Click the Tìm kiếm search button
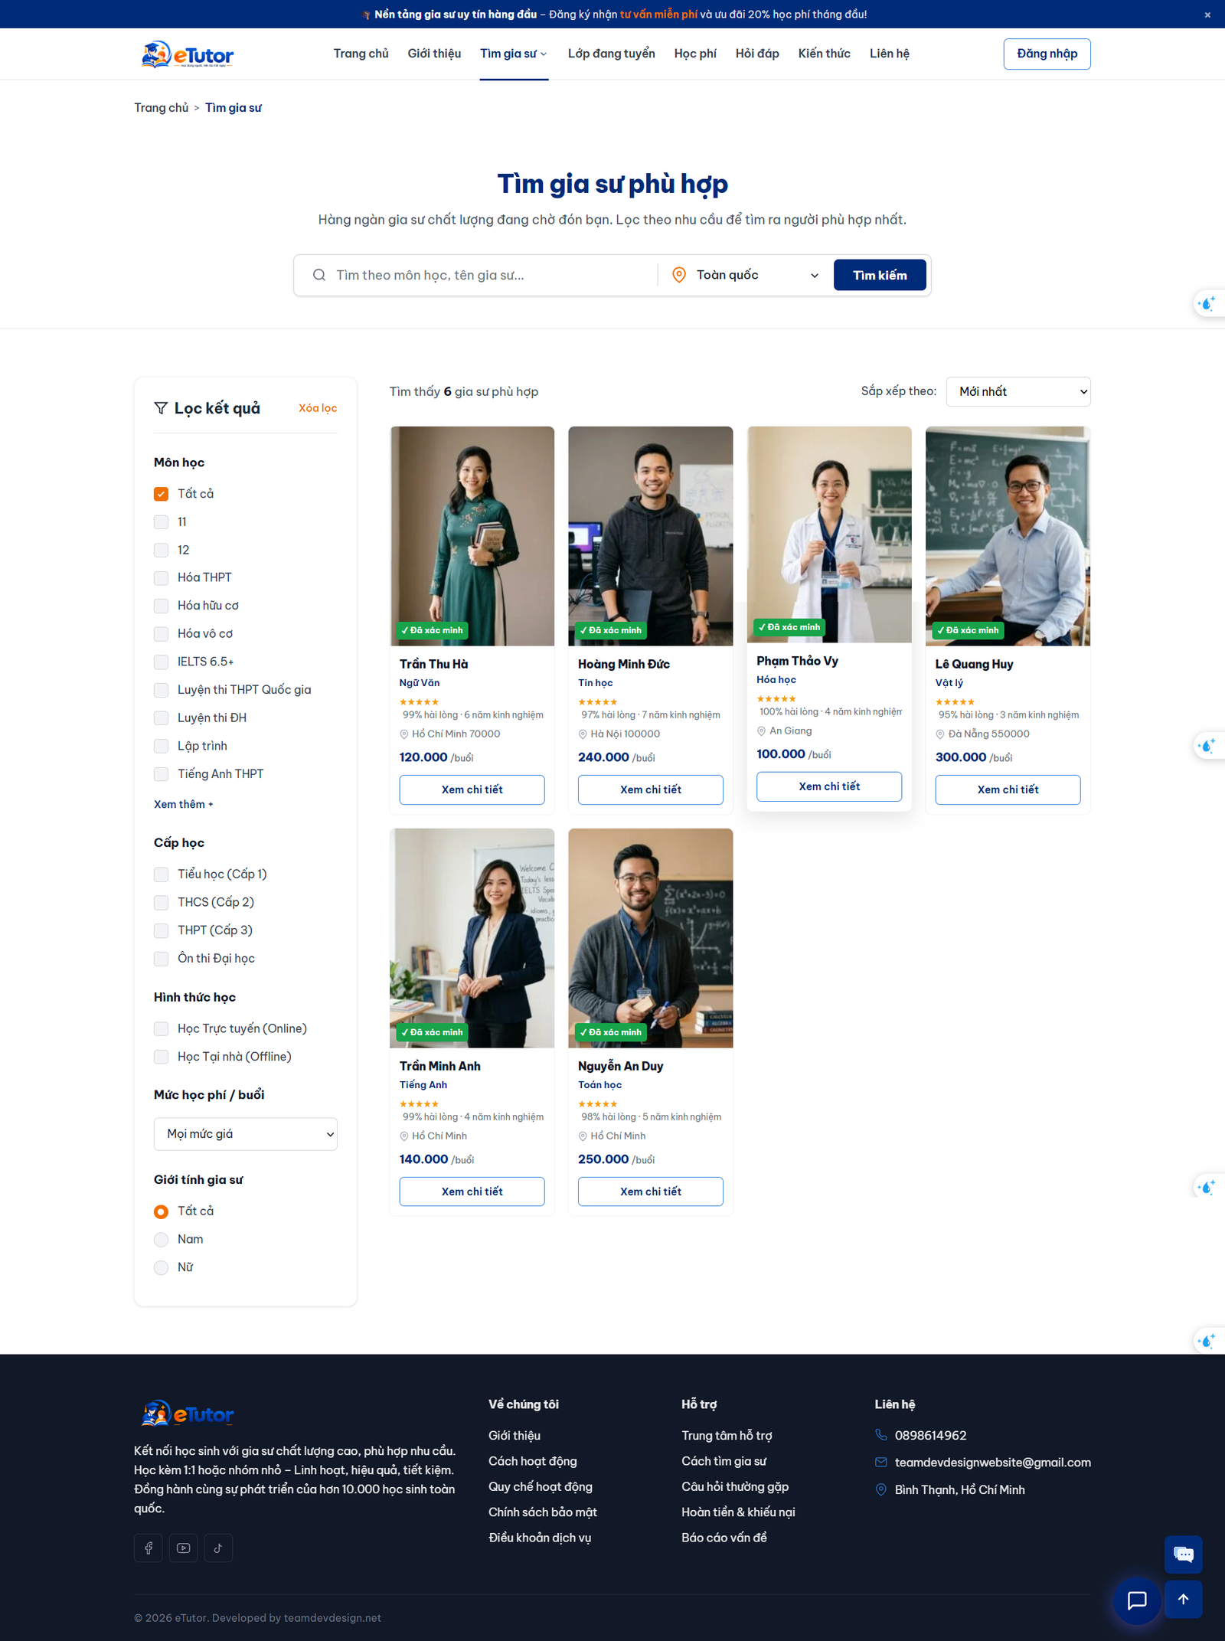 (880, 275)
